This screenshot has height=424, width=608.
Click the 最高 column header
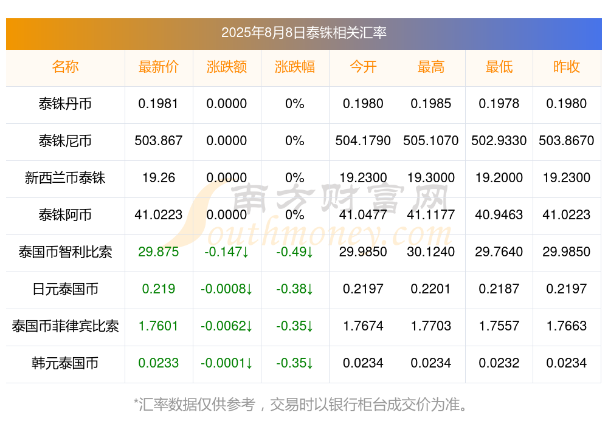(x=431, y=67)
